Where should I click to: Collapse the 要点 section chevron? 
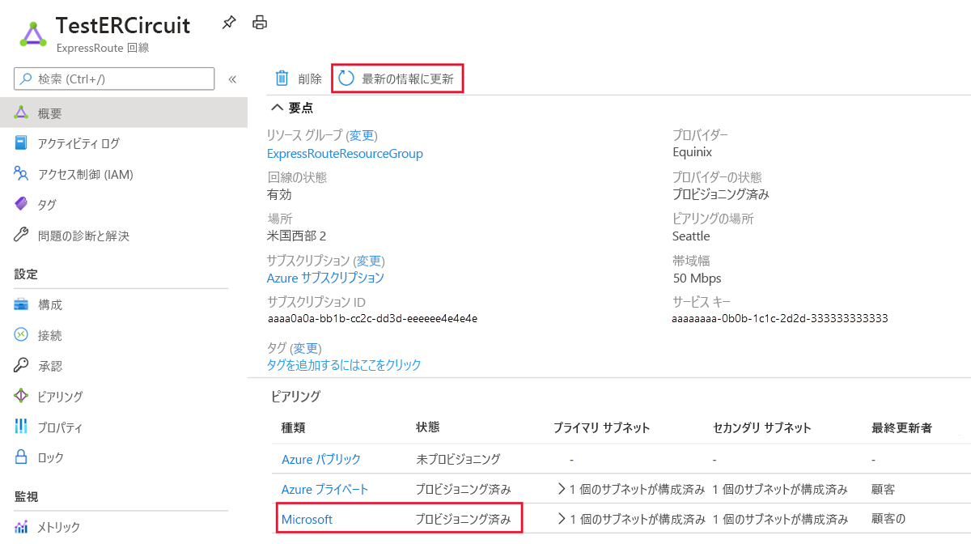point(277,107)
